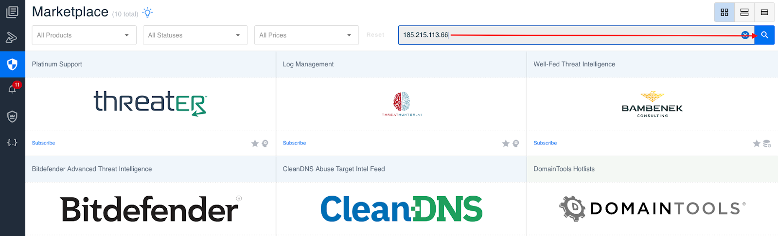Screen dimensions: 778x236
Task: Select the shield Marketplace icon in the sidebar
Action: coord(12,64)
